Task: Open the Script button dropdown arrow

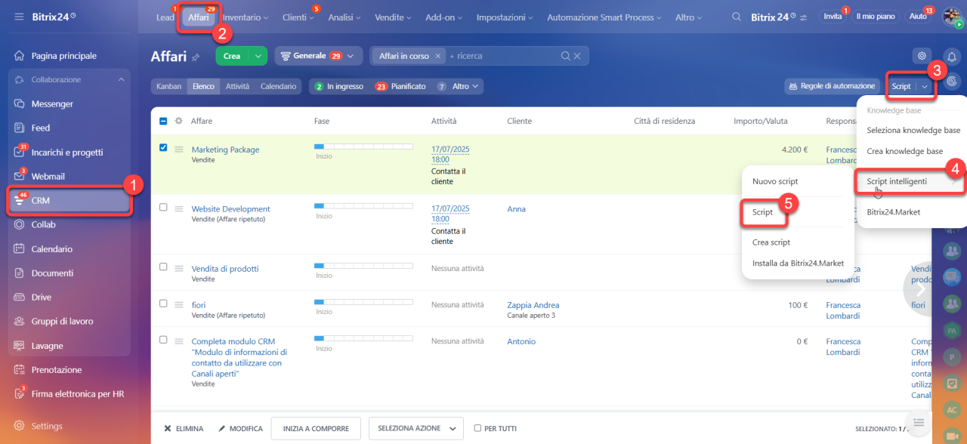Action: [925, 86]
